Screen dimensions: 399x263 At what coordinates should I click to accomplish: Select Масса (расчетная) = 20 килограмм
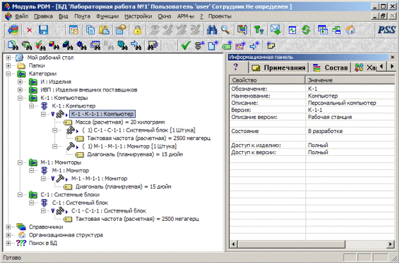tap(120, 122)
